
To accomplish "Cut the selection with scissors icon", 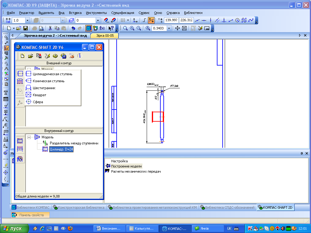I will click(50, 28).
